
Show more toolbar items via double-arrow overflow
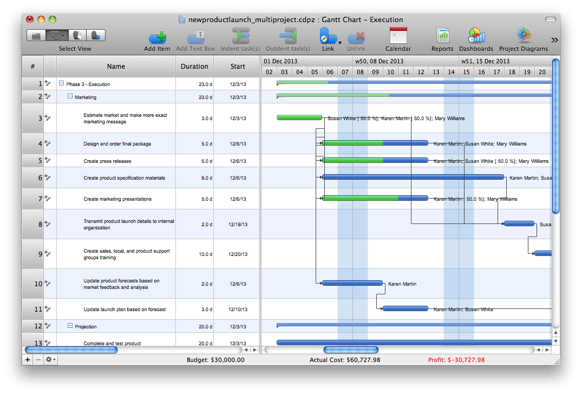click(554, 40)
